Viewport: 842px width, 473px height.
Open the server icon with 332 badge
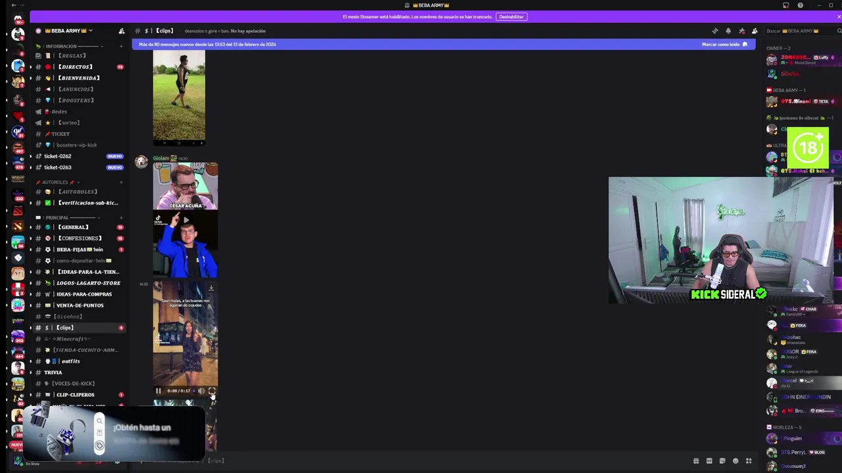coord(18,194)
